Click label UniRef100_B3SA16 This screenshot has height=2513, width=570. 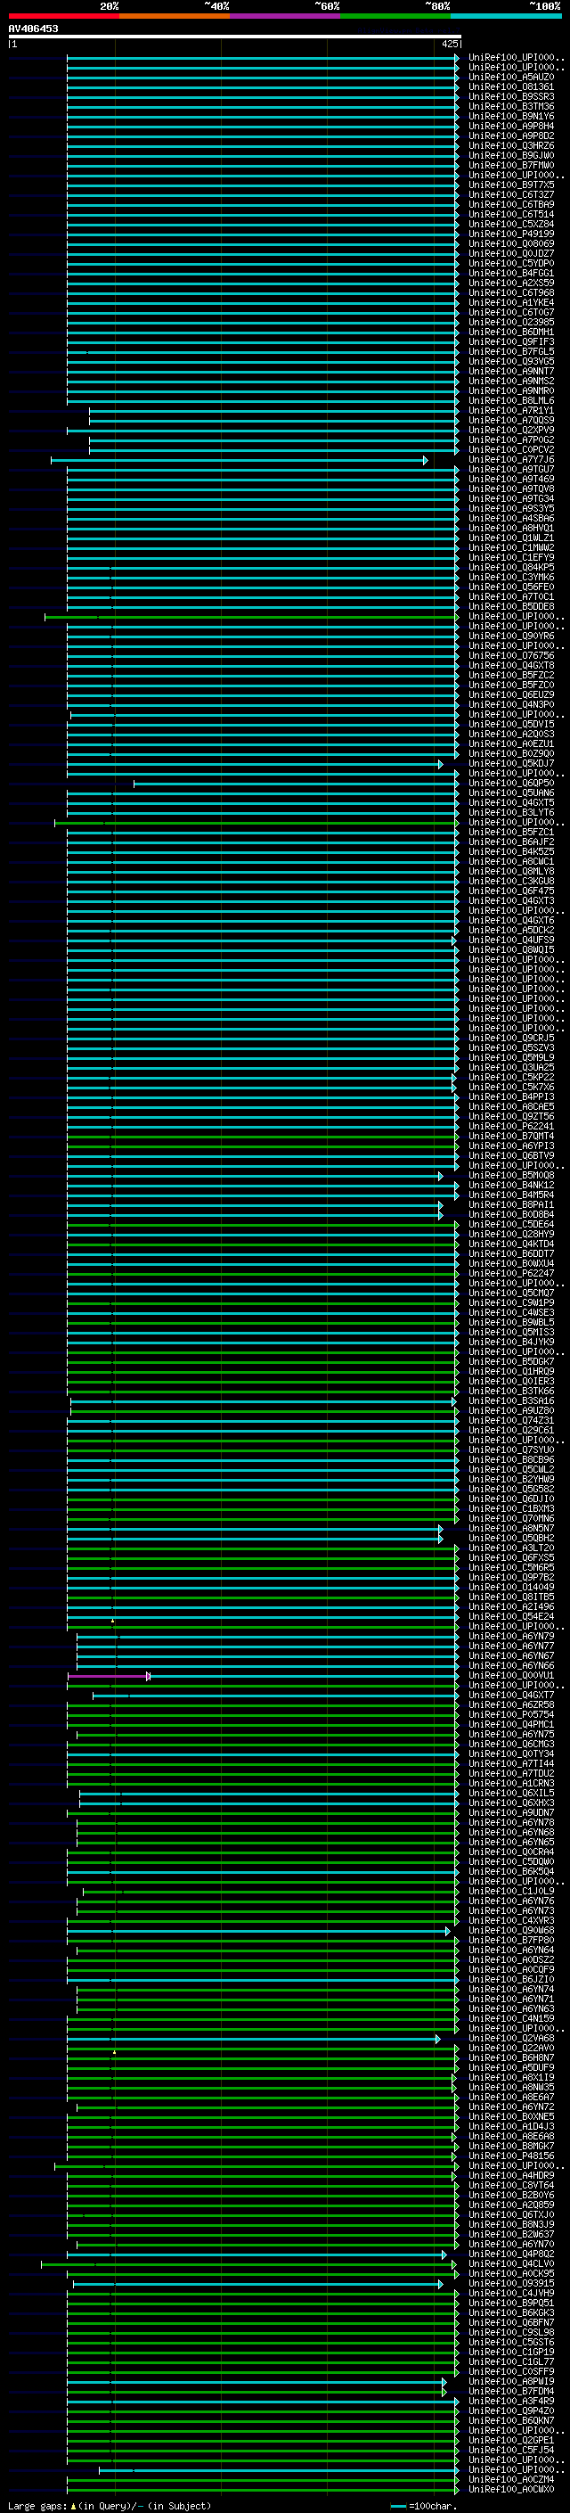click(511, 1400)
